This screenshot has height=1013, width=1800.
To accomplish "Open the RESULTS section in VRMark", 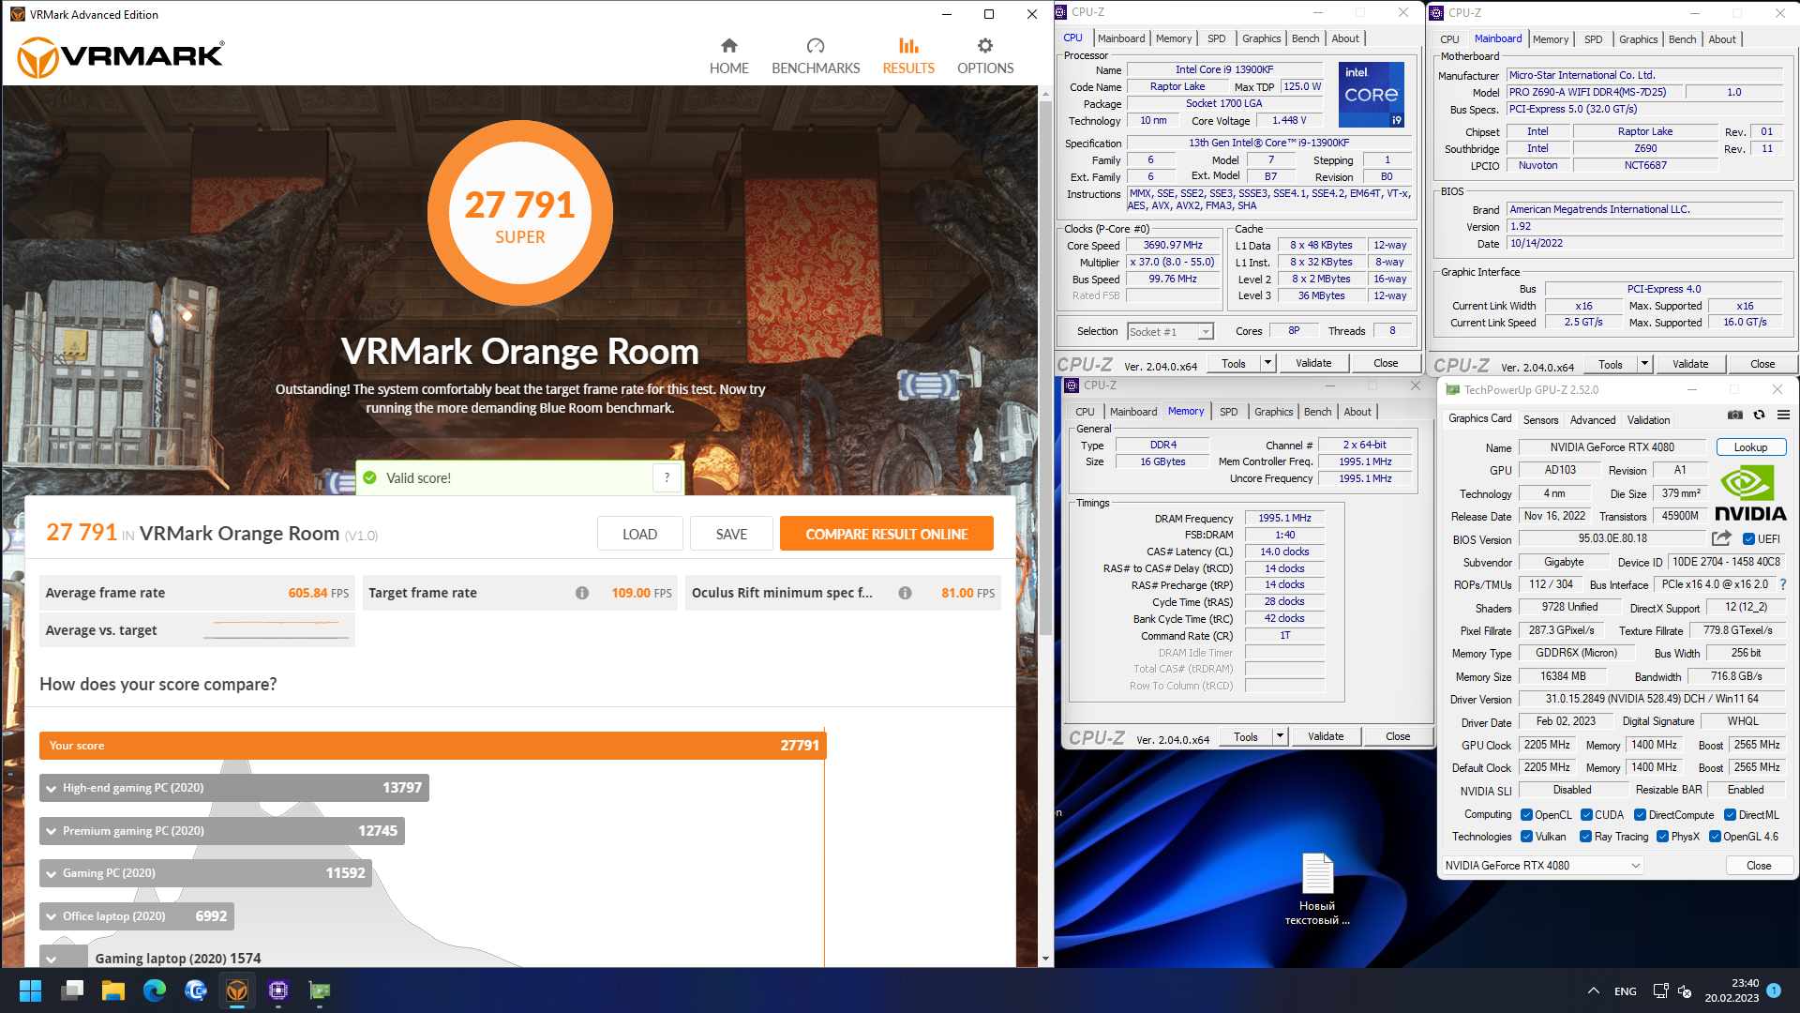I will 907,56.
